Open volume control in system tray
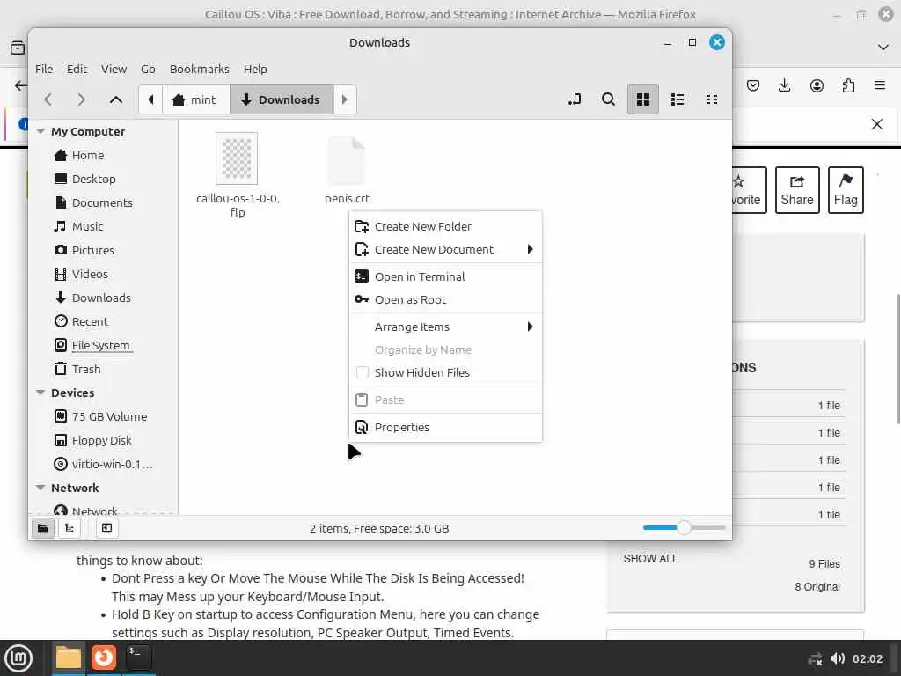 click(x=838, y=658)
